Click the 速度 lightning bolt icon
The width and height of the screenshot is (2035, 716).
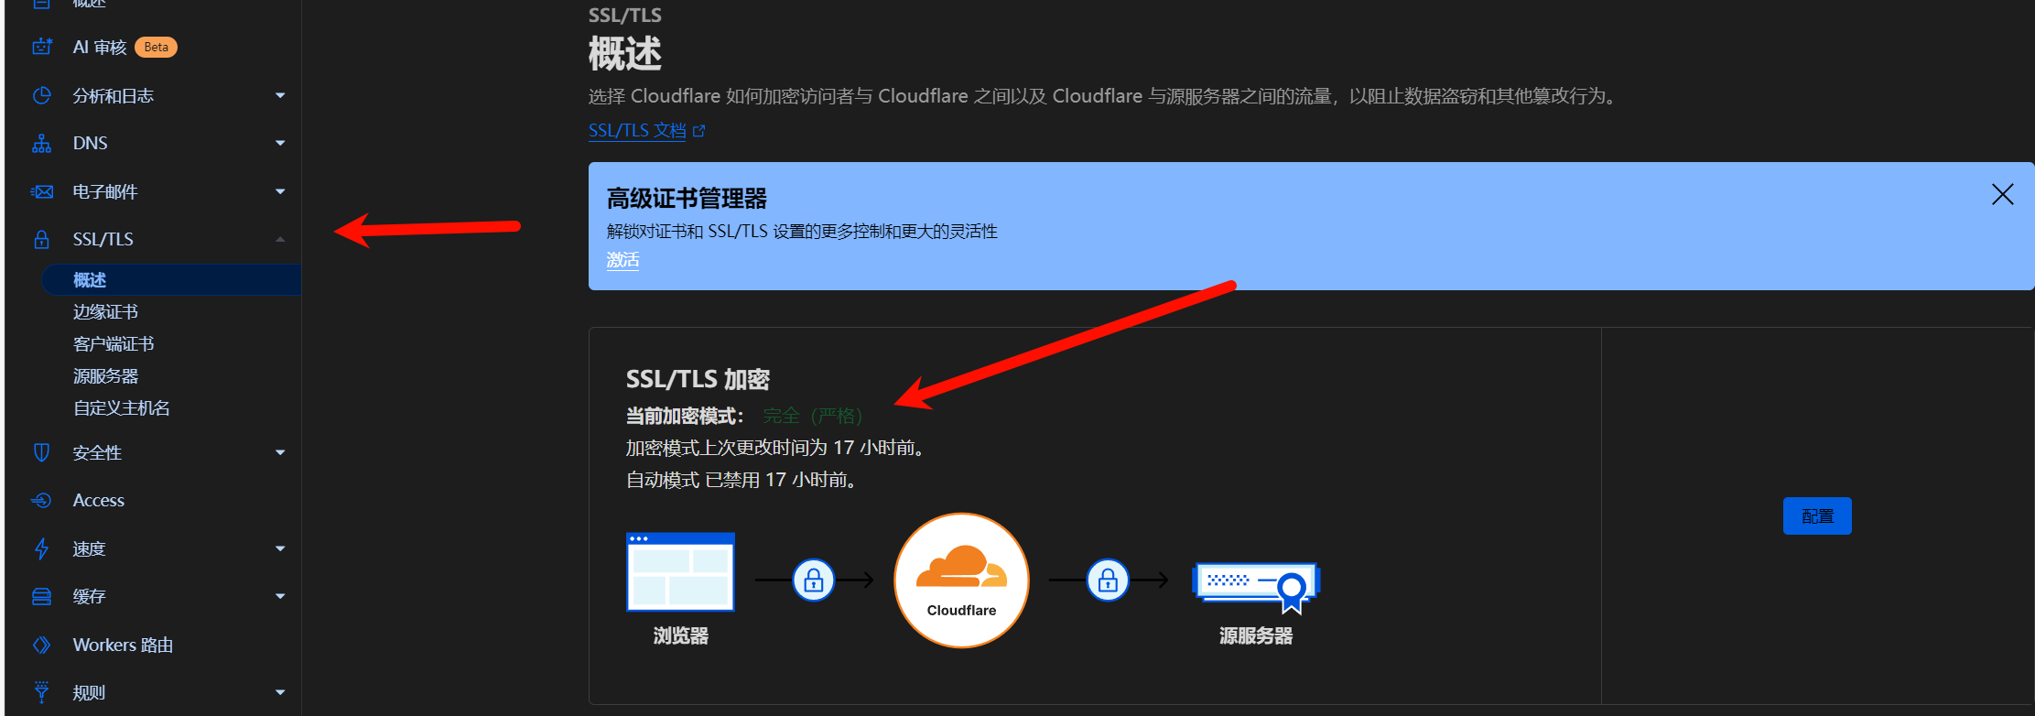42,548
